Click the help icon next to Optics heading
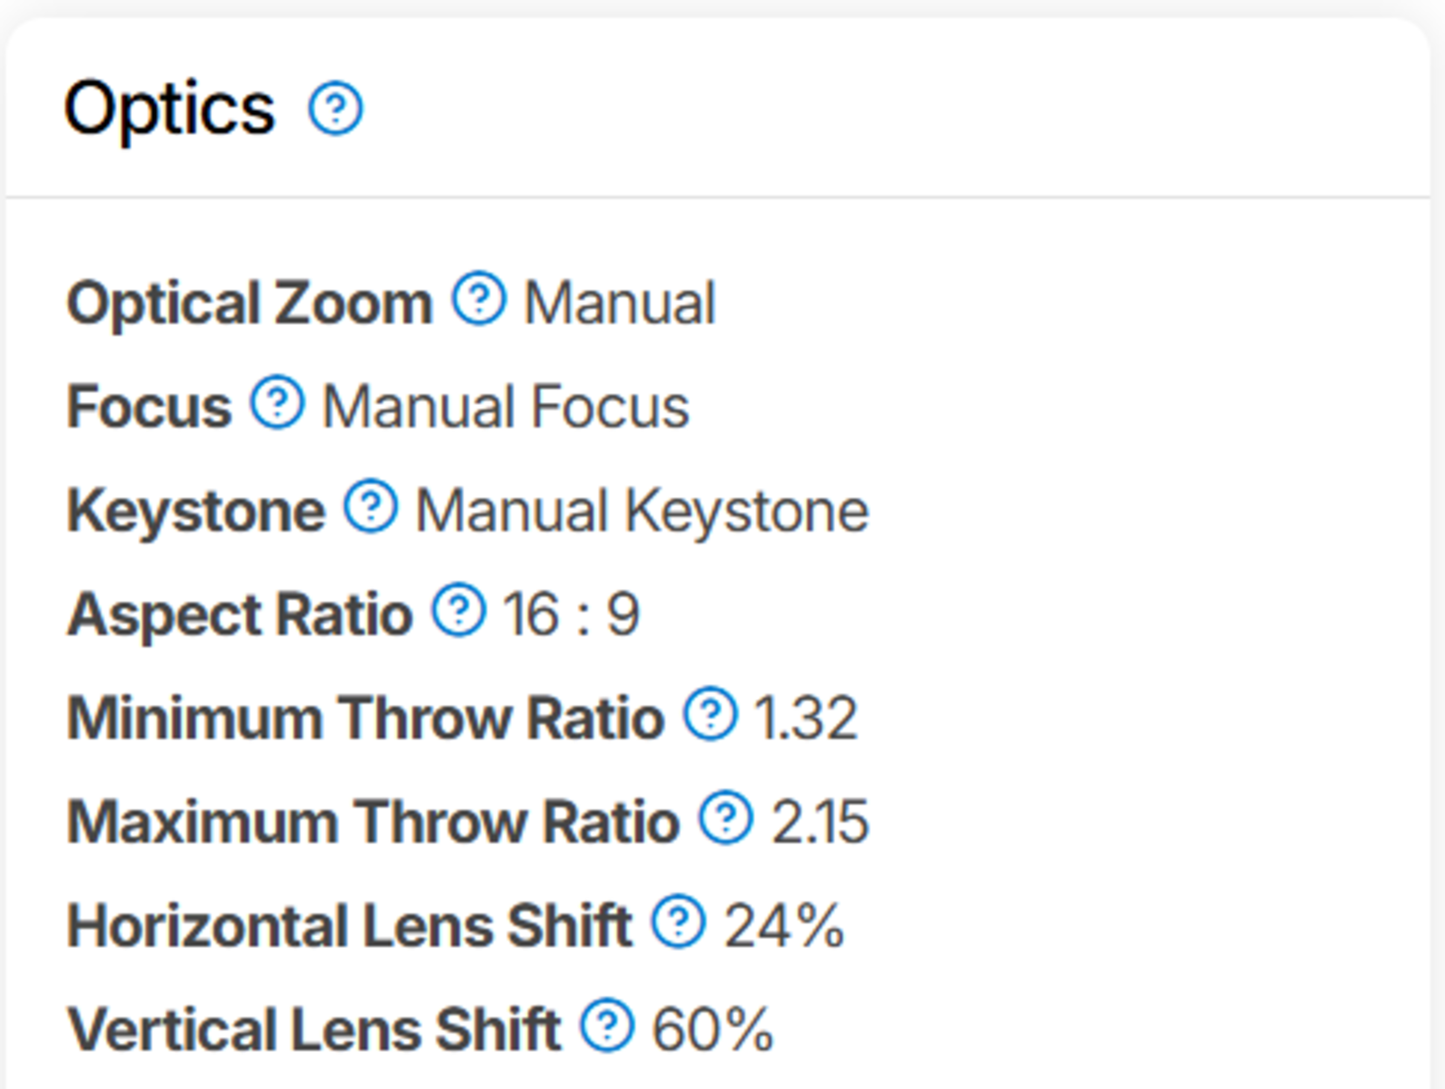The height and width of the screenshot is (1089, 1445). tap(335, 108)
